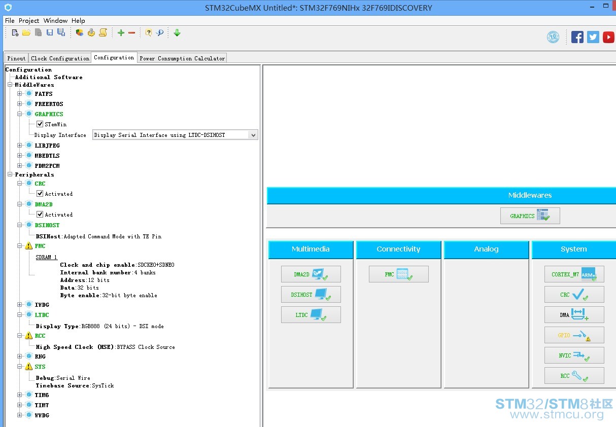Select the SDRAM 1 tree entry
This screenshot has height=427, width=616.
[x=46, y=257]
